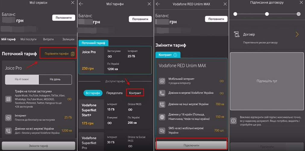Viewport: 305px width, 151px height.
Task: Click phone icon beside Дзвінки на інші мережі України
Action: click(x=162, y=104)
